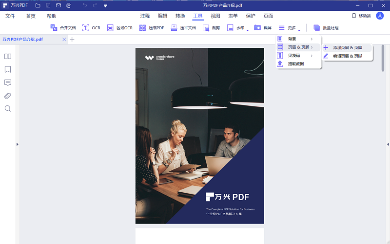390x244 pixels.
Task: Open the search panel magnifier icon
Action: pos(8,108)
